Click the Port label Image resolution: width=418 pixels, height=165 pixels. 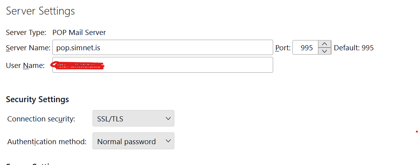pos(283,48)
